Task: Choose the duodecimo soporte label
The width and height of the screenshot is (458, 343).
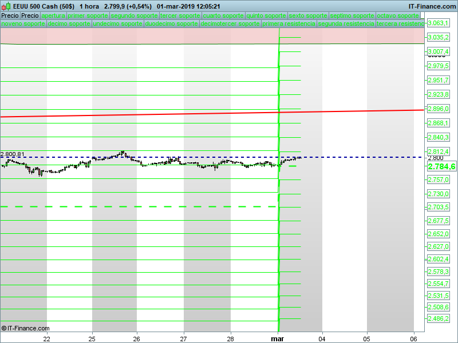Action: (172, 24)
